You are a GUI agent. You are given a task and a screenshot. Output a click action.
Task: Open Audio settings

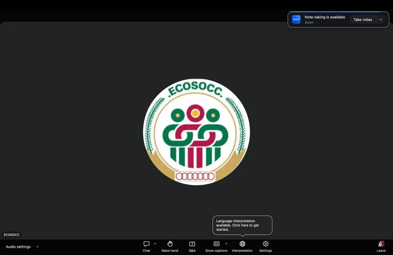click(18, 247)
